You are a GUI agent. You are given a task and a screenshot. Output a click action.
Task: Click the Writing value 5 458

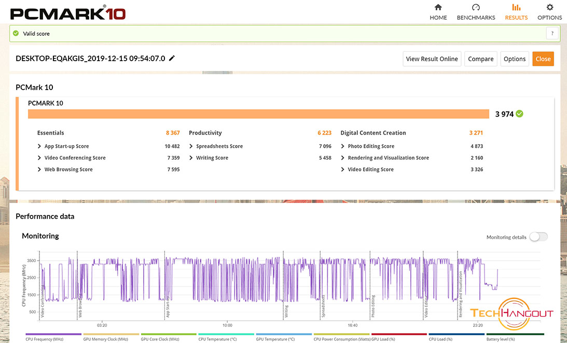click(325, 158)
